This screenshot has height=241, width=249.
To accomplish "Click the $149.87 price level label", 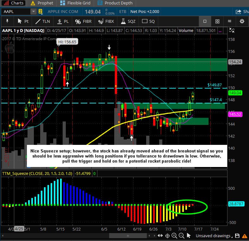I will pyautogui.click(x=215, y=85).
